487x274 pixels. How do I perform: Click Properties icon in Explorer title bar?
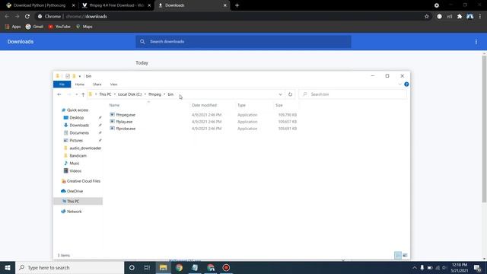click(x=68, y=76)
